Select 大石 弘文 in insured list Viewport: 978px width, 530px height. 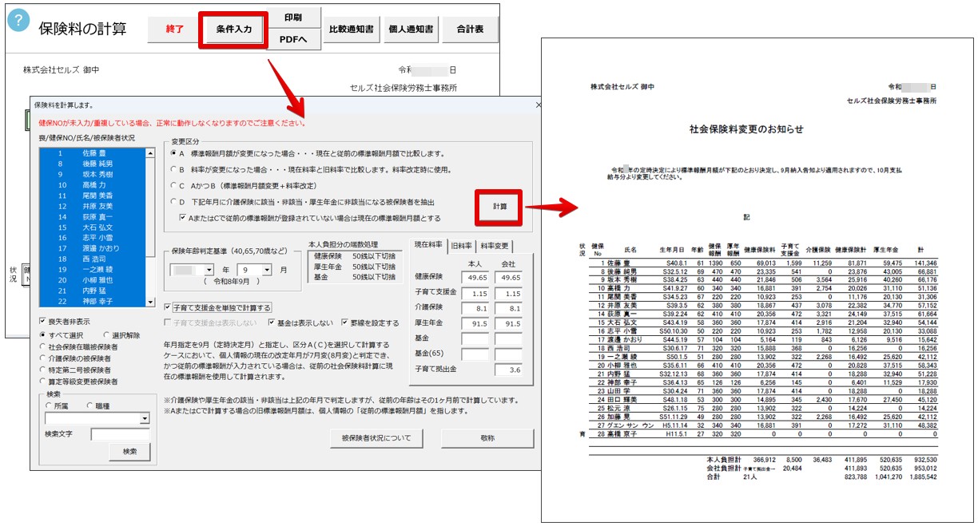(93, 227)
